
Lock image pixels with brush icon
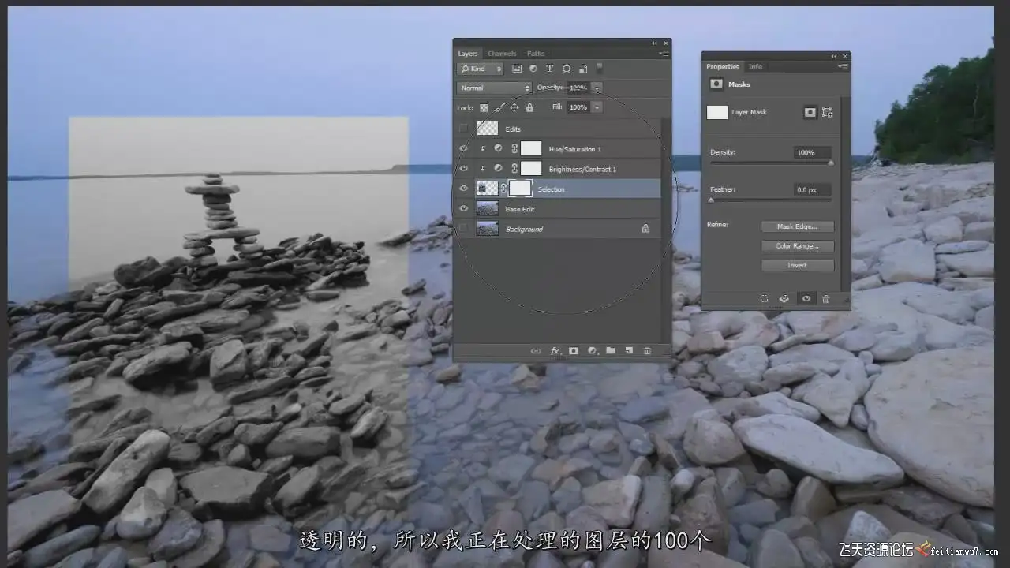coord(499,107)
